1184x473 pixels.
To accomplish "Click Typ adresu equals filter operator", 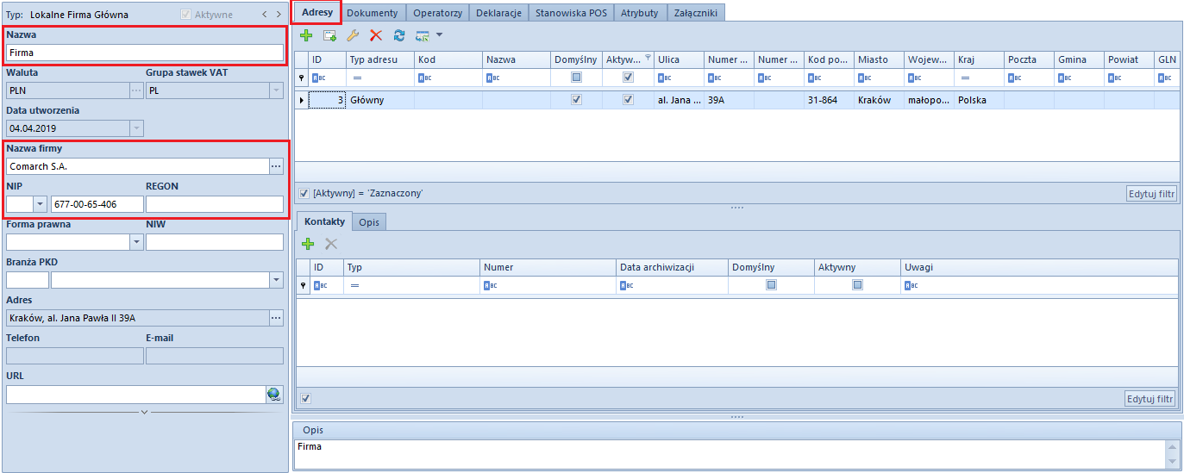I will pyautogui.click(x=357, y=78).
